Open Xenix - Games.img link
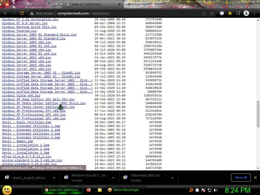 (18, 141)
